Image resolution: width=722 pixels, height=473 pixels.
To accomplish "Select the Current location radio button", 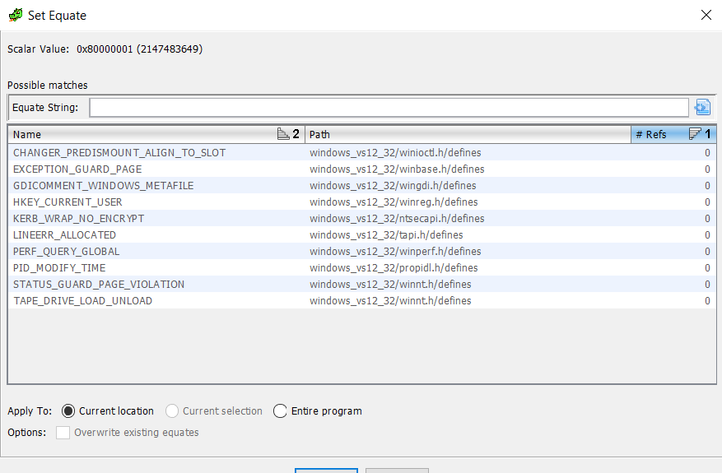I will pyautogui.click(x=68, y=411).
